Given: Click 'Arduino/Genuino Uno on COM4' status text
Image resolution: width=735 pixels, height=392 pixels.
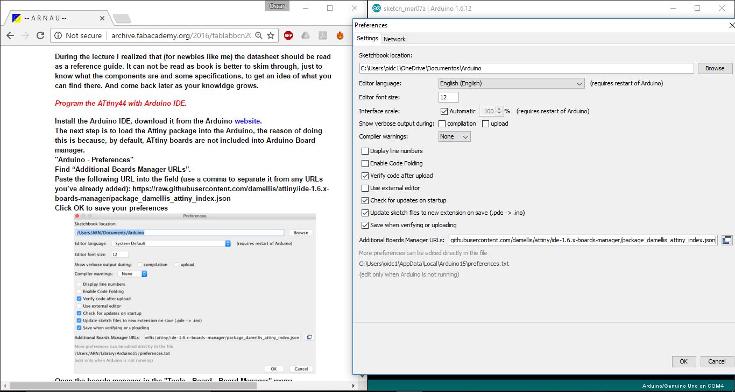Looking at the screenshot, I should [x=683, y=386].
